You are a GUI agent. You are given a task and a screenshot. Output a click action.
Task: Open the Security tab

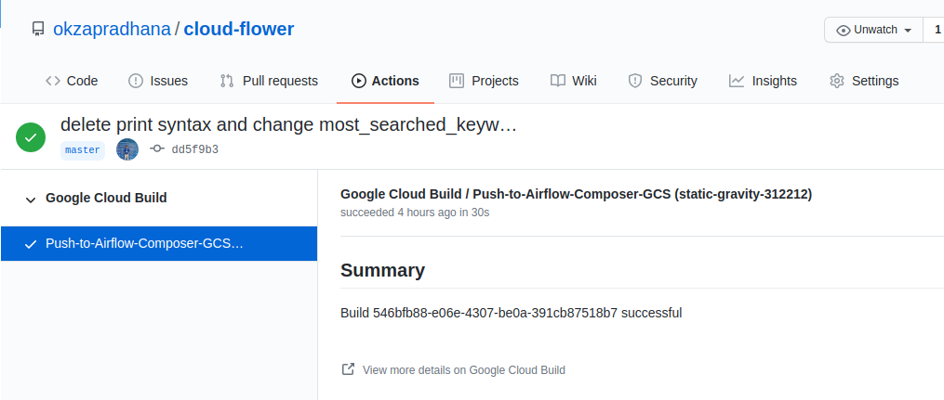tap(662, 81)
